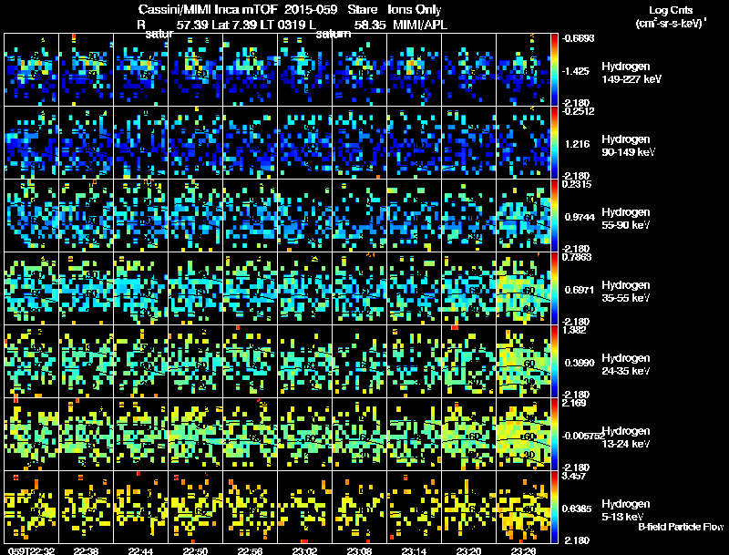Click the 23:20 time label
The width and height of the screenshot is (729, 555).
click(468, 550)
